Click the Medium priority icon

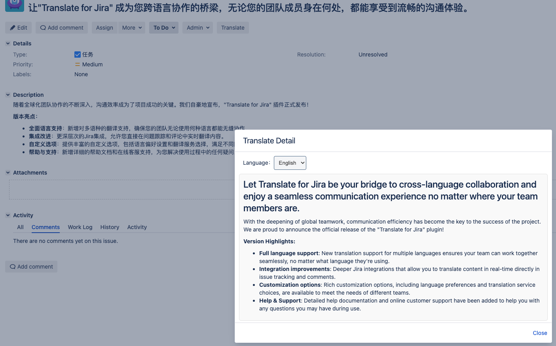pos(78,64)
